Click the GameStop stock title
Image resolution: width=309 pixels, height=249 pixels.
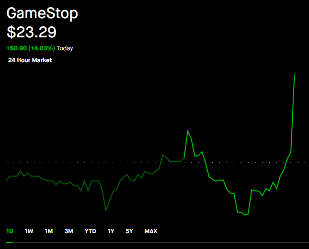42,13
